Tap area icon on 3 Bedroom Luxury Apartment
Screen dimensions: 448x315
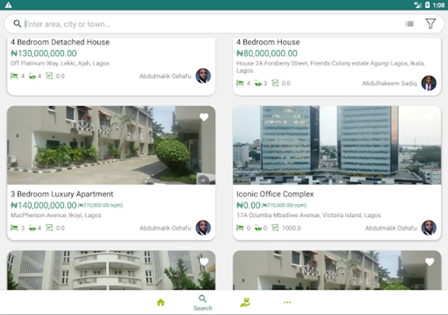pos(49,228)
